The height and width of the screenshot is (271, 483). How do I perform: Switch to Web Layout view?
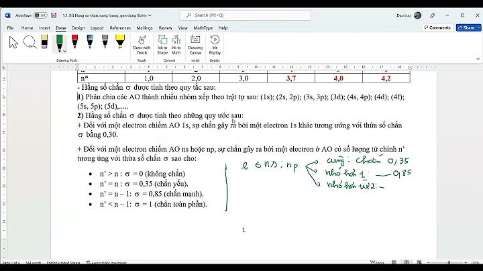[419, 263]
